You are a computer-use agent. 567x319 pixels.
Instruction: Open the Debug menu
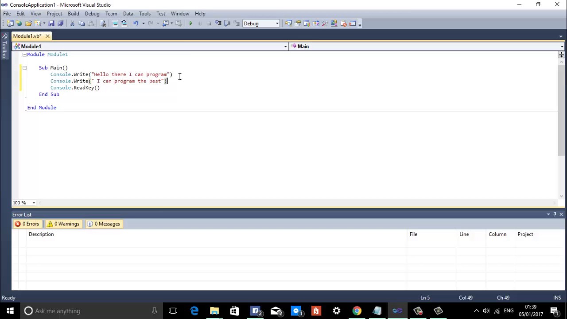(92, 13)
